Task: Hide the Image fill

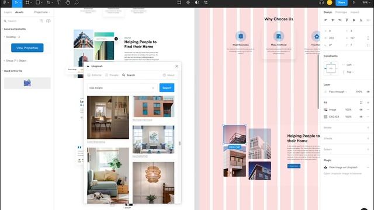Action: tap(361, 110)
